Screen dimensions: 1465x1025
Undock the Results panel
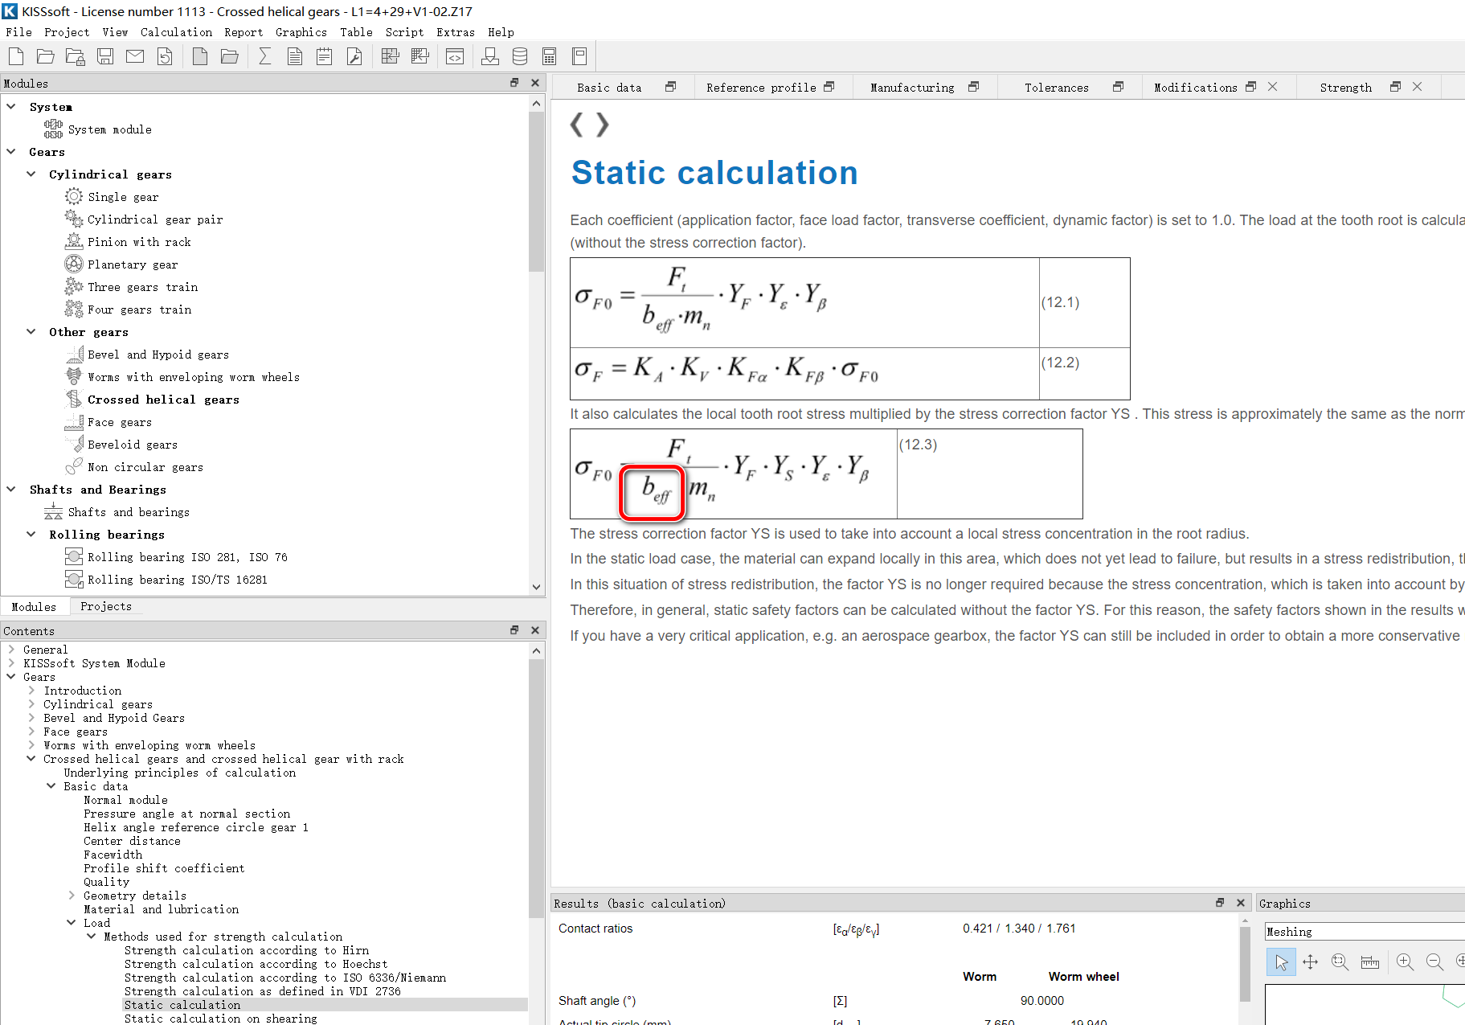[1220, 903]
